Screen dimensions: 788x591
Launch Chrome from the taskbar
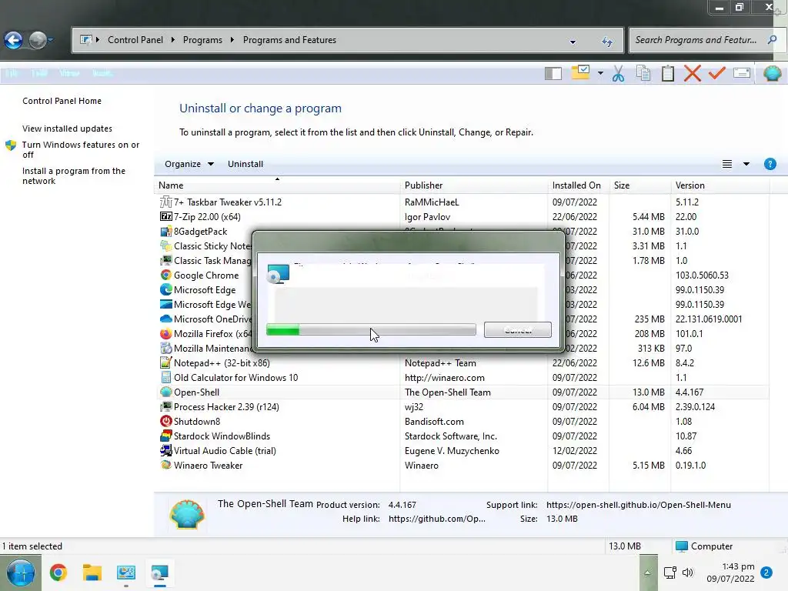click(x=58, y=573)
